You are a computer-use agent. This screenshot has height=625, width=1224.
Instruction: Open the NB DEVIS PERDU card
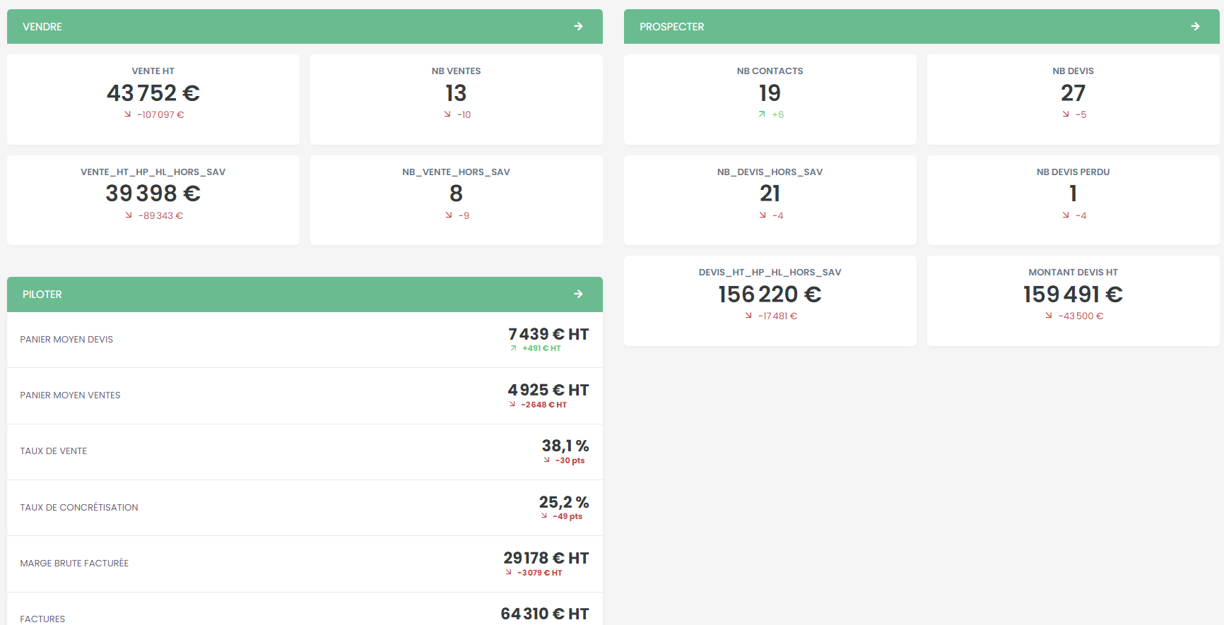click(x=1073, y=201)
